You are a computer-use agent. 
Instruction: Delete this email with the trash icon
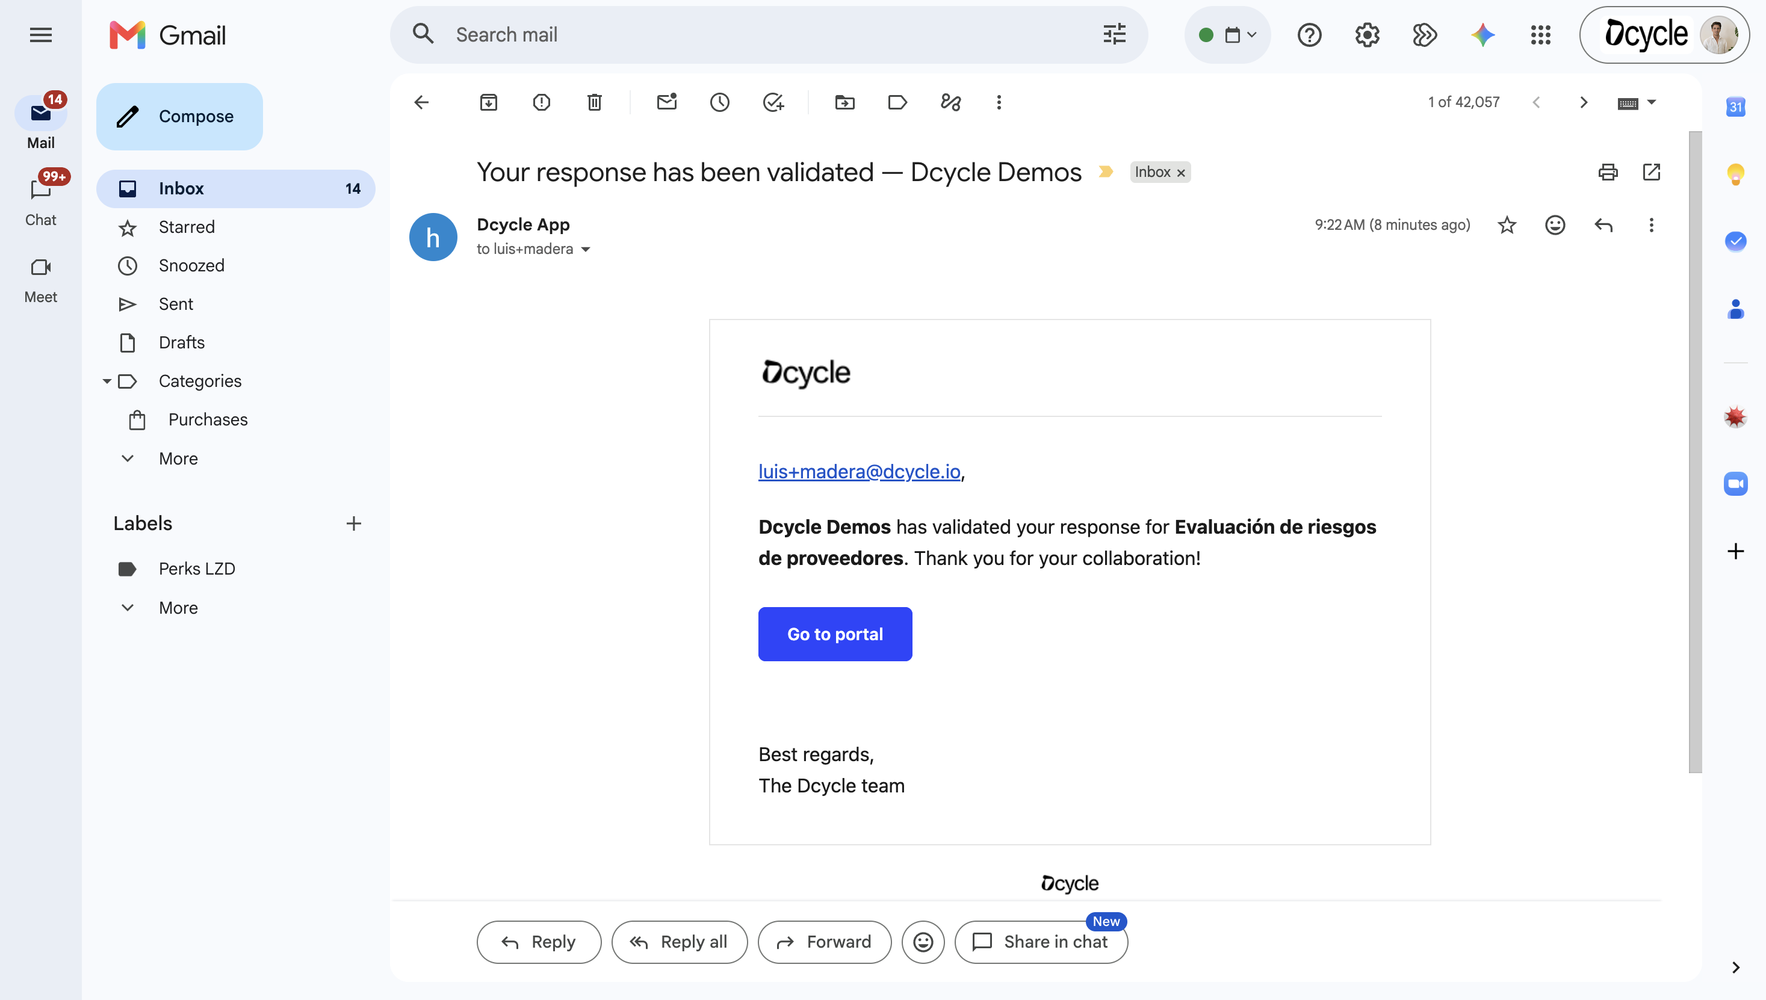click(x=594, y=102)
